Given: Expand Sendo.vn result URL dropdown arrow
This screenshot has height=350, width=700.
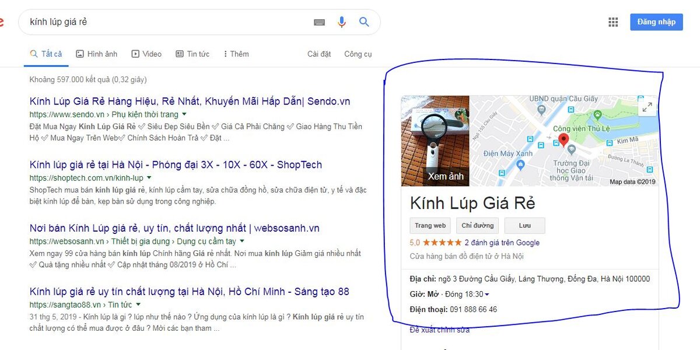Looking at the screenshot, I should (184, 114).
